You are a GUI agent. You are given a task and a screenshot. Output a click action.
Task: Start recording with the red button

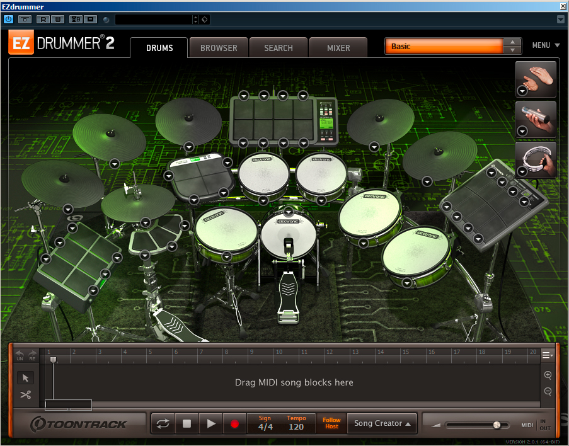tap(234, 423)
